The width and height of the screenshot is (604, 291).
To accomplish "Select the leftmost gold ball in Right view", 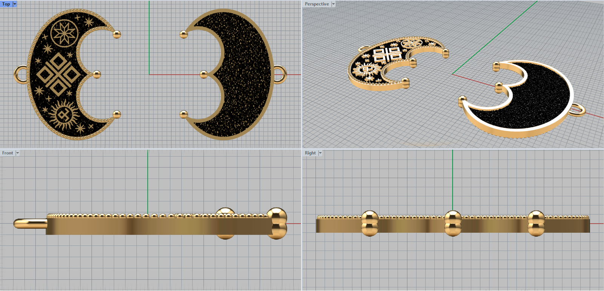I will click(x=370, y=223).
